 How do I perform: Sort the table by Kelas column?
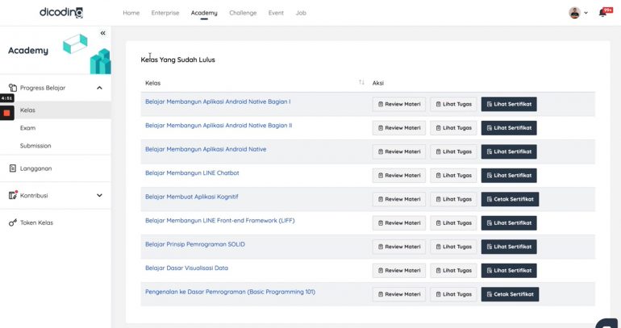coord(361,83)
